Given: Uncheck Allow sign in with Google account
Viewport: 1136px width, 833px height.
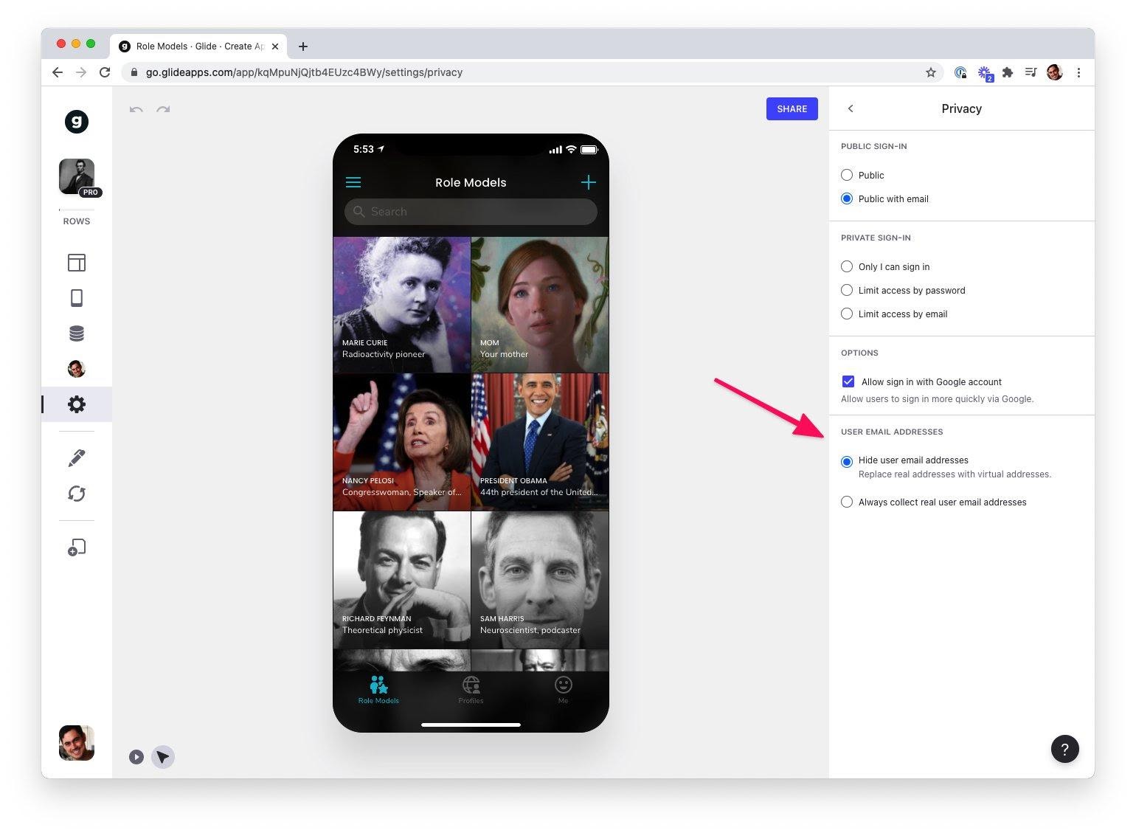Looking at the screenshot, I should click(x=848, y=381).
